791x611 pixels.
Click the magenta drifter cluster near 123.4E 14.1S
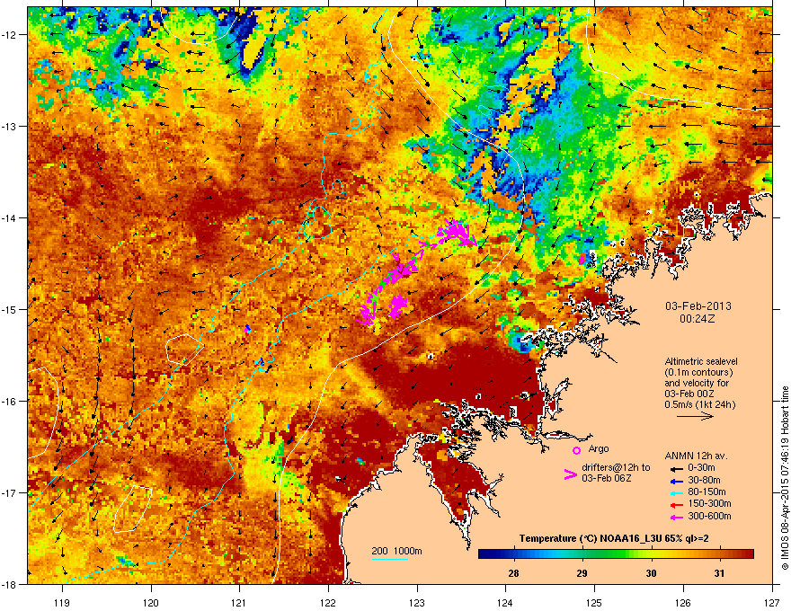point(457,233)
